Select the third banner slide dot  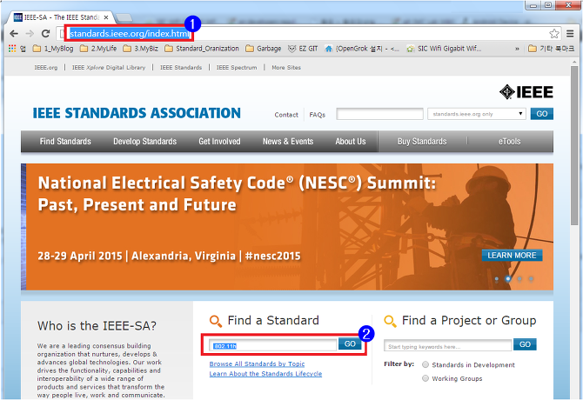(x=519, y=279)
